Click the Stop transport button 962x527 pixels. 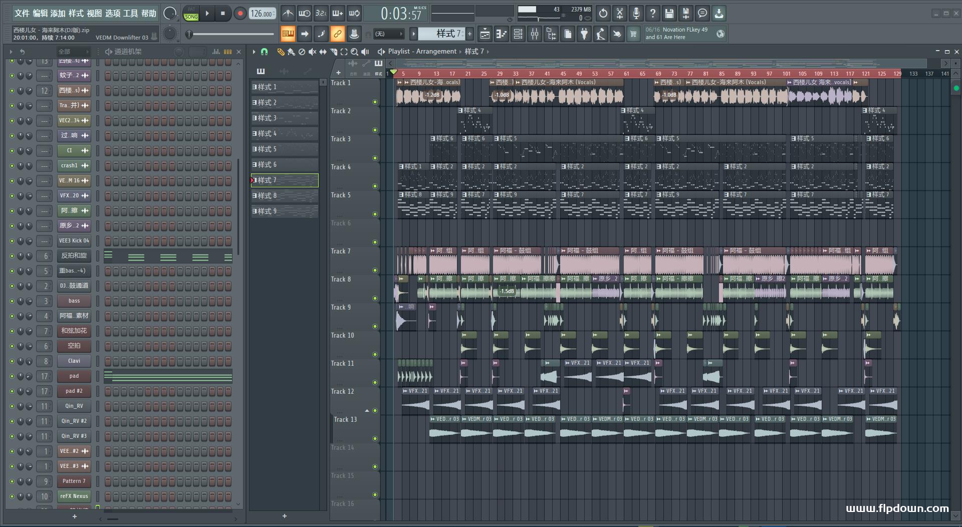point(223,14)
